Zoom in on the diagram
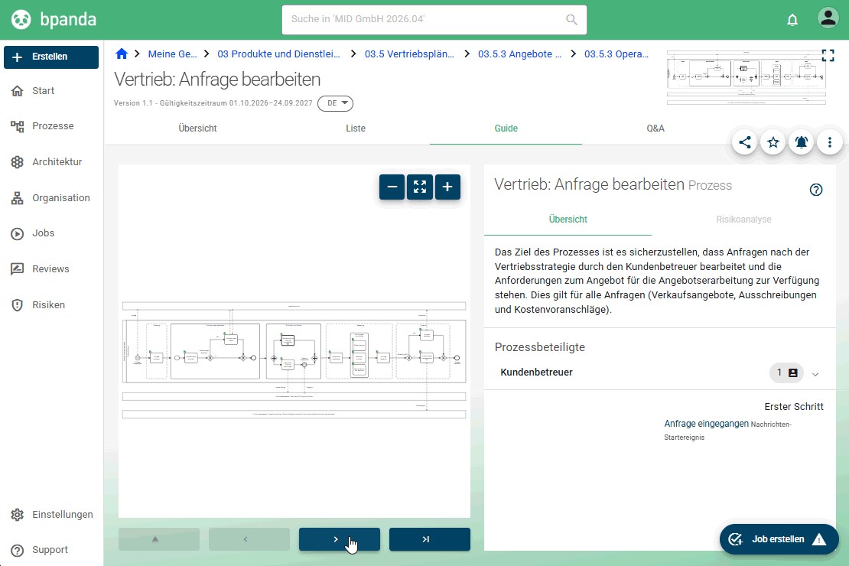The image size is (849, 566). (447, 187)
